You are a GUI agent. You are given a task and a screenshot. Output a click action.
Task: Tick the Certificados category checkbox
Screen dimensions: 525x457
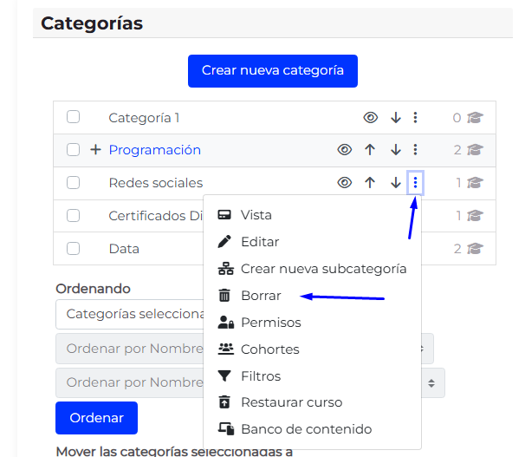pyautogui.click(x=74, y=216)
